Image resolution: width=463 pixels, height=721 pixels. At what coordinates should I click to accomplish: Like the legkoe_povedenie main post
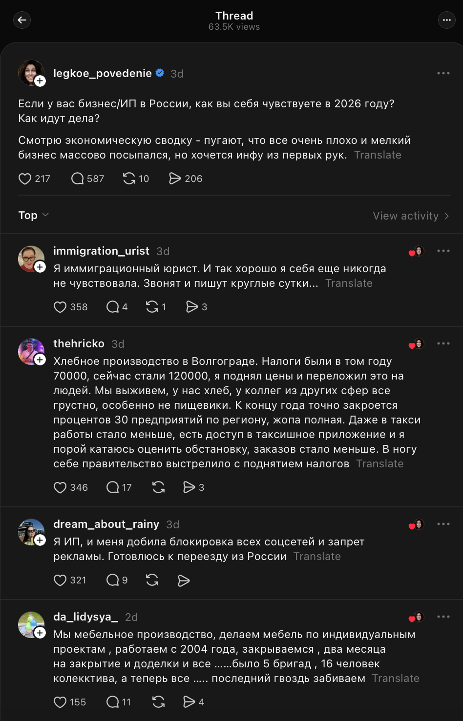25,179
